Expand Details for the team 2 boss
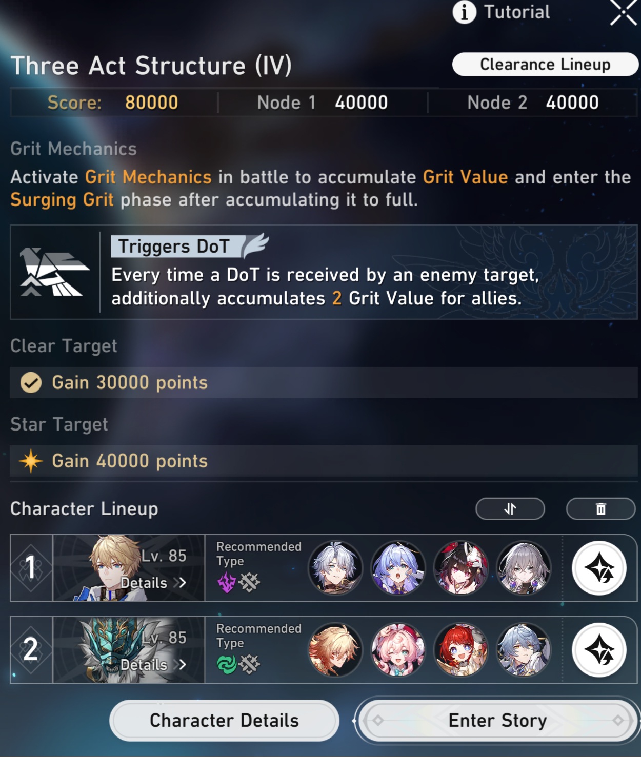641x757 pixels. (153, 665)
